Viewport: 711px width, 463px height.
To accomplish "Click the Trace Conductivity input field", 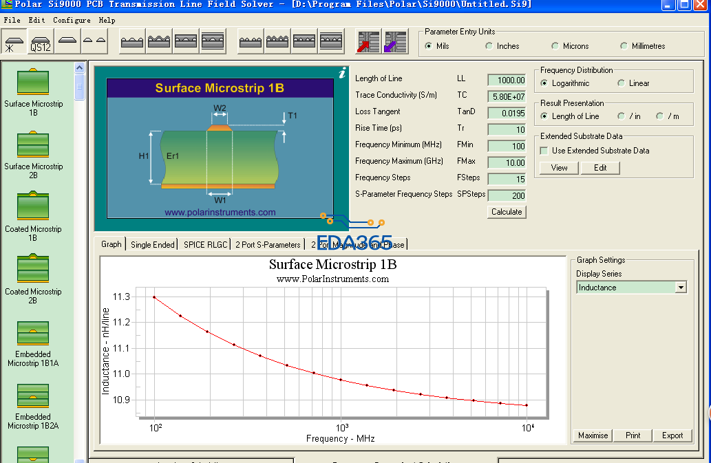I will tap(507, 96).
